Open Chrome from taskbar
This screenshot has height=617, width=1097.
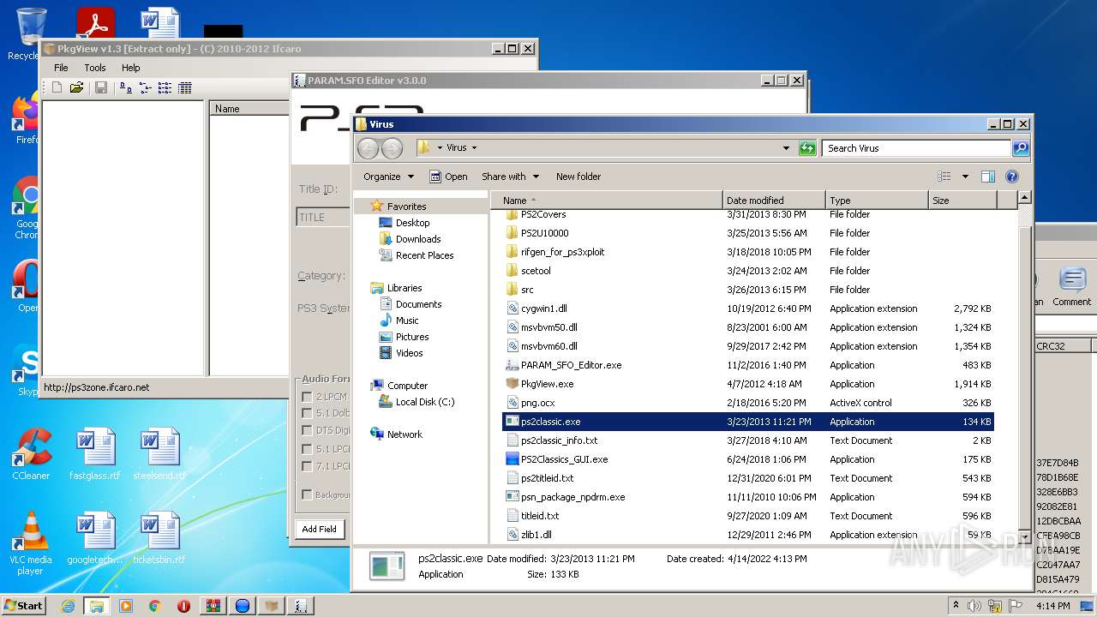[x=155, y=606]
